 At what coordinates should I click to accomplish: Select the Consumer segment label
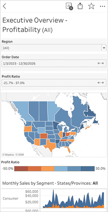(x=11, y=198)
